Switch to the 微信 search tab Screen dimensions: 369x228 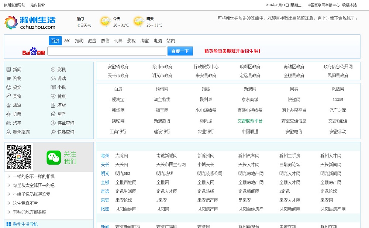coord(105,41)
